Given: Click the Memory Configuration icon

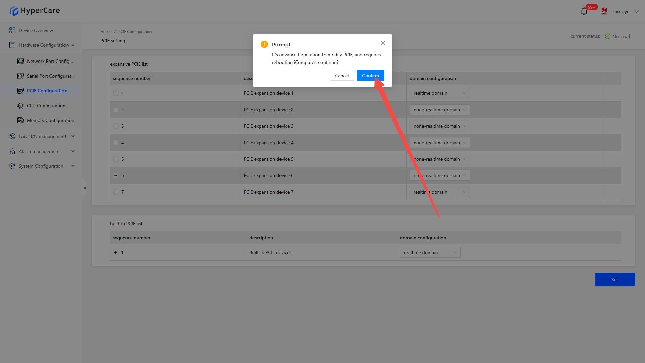Looking at the screenshot, I should click(x=20, y=120).
